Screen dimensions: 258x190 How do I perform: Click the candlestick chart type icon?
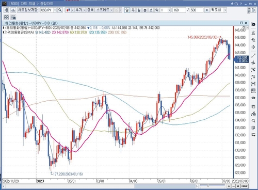(68, 10)
